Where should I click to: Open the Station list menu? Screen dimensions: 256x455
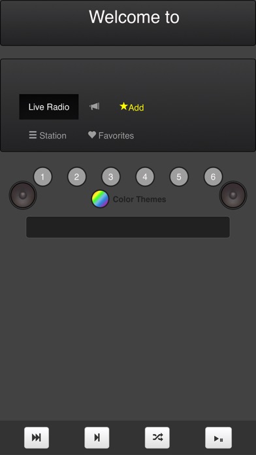point(48,135)
